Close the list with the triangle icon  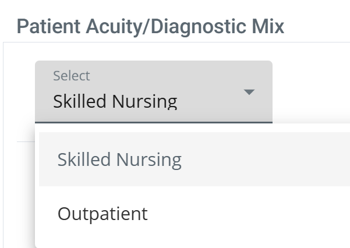point(249,92)
